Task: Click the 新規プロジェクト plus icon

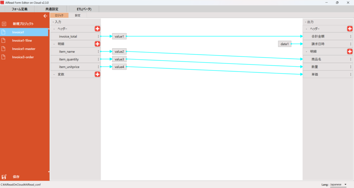Action: click(4, 24)
